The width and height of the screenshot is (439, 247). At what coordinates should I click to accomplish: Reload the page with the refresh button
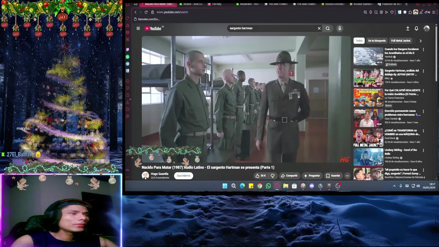point(146,12)
